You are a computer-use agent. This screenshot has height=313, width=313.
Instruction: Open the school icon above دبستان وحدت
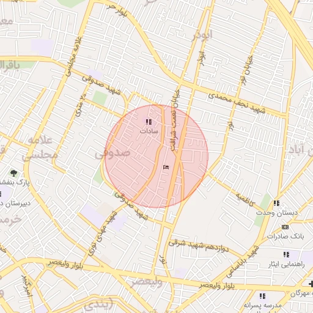tap(276, 203)
